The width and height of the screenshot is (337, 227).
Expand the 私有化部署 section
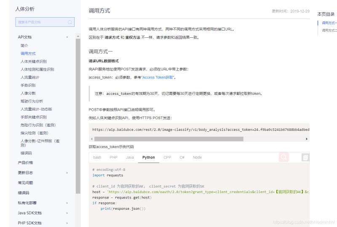(67, 203)
